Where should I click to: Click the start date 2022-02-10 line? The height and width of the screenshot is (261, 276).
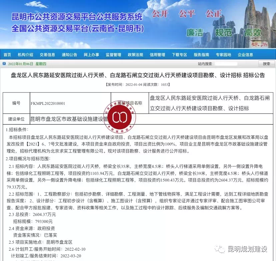pos(47,249)
